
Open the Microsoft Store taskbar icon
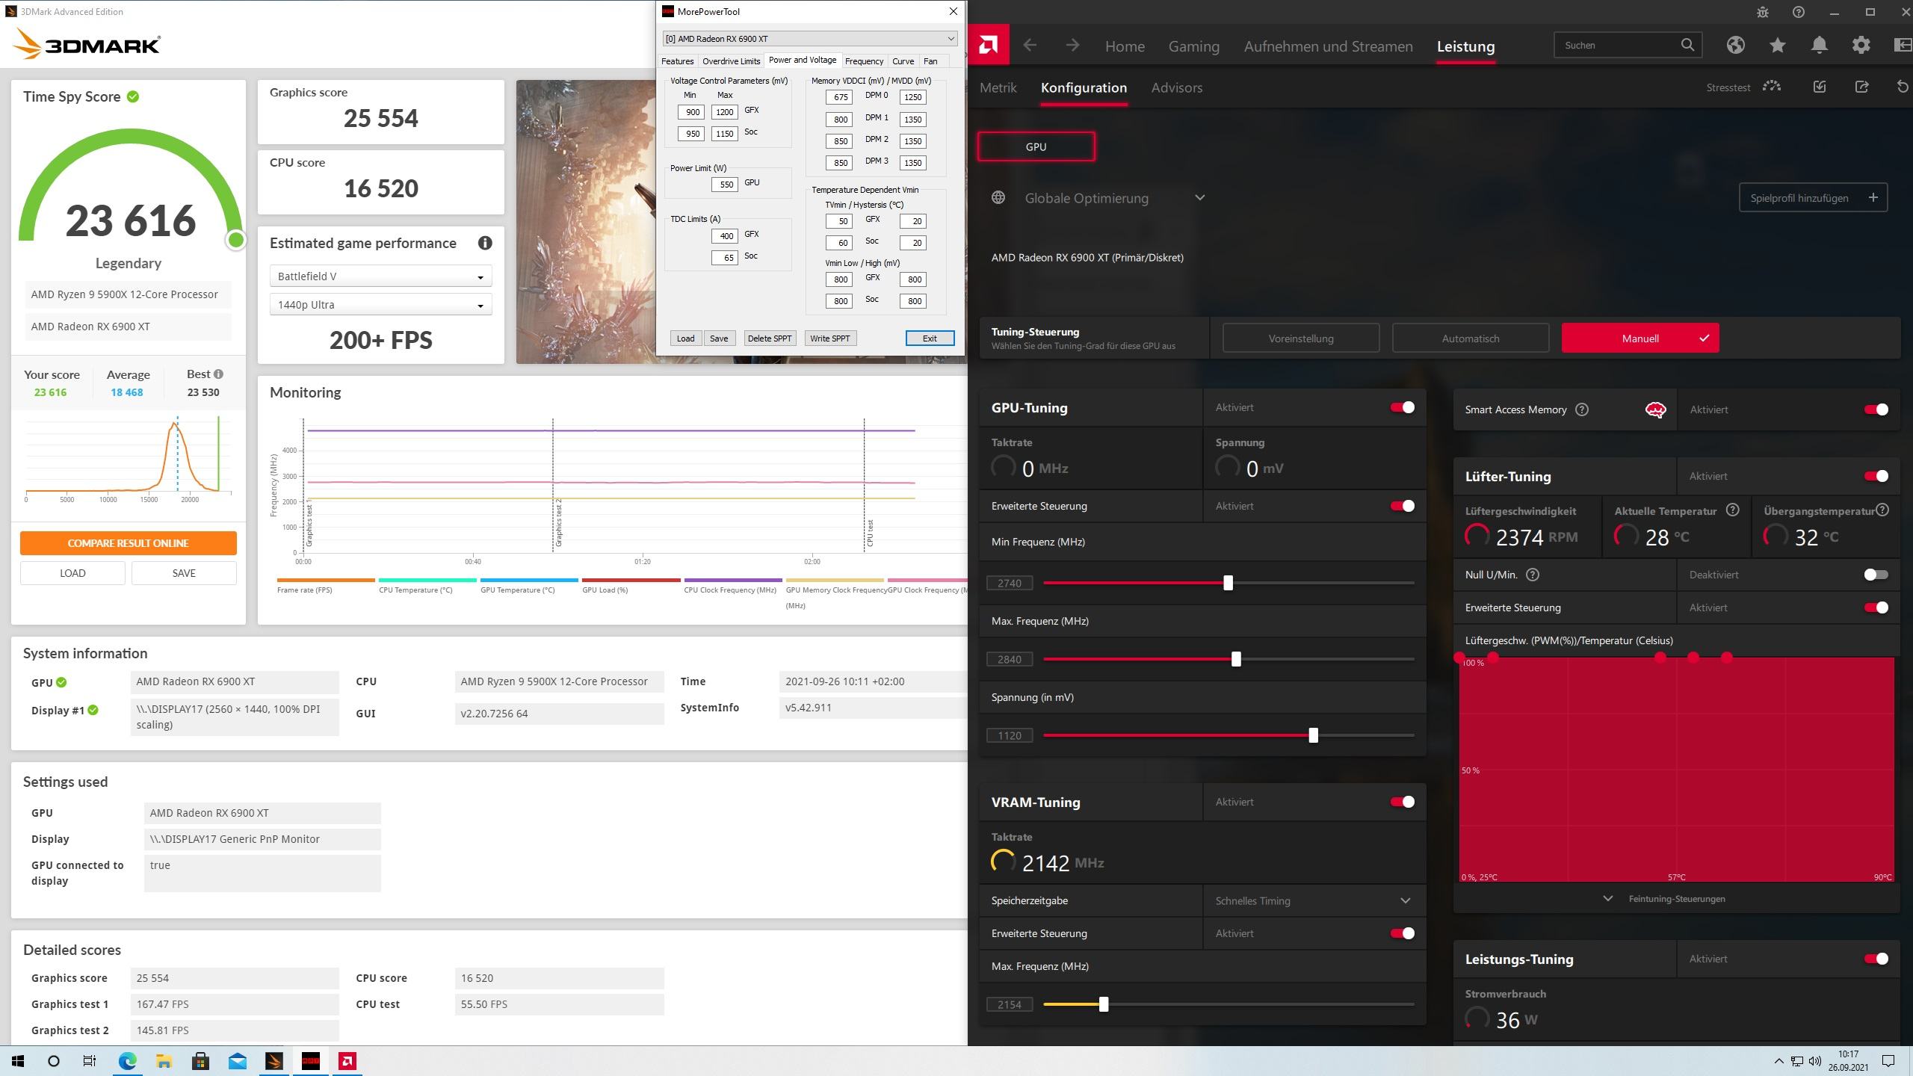pyautogui.click(x=200, y=1061)
